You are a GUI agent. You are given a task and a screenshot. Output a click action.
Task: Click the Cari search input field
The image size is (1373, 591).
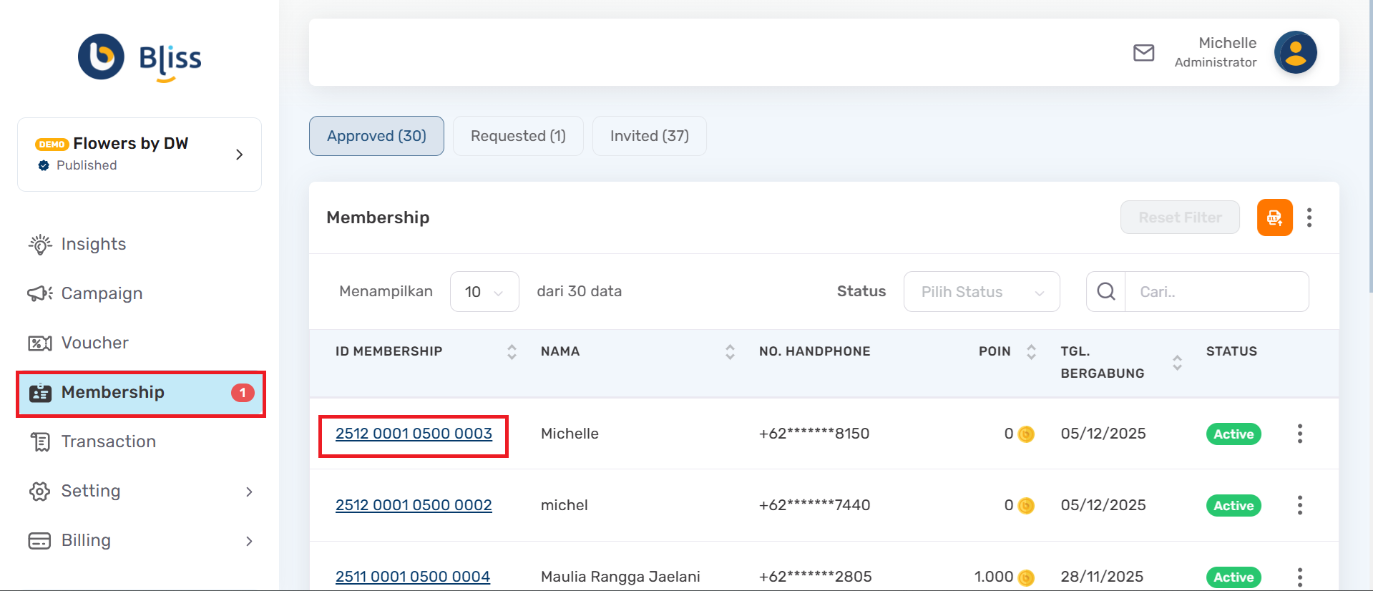(x=1216, y=292)
